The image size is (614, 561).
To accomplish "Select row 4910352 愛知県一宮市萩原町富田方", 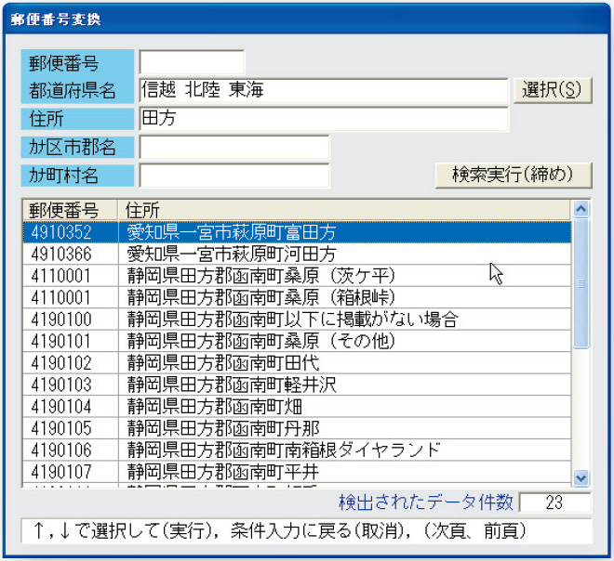I will coord(298,232).
